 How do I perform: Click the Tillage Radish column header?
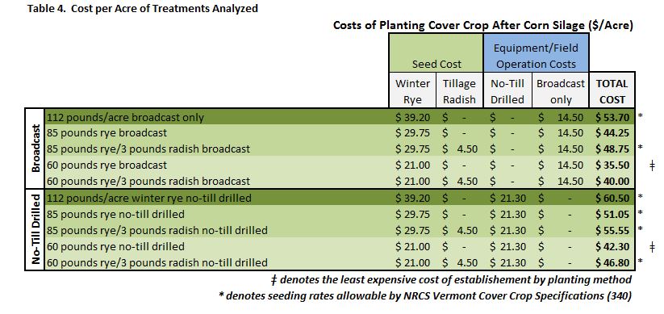(459, 91)
